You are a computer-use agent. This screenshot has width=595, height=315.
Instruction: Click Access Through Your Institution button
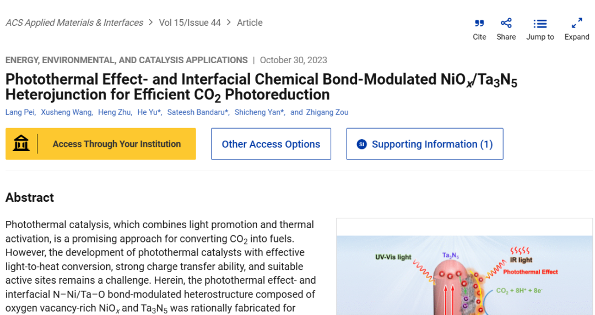(x=116, y=144)
